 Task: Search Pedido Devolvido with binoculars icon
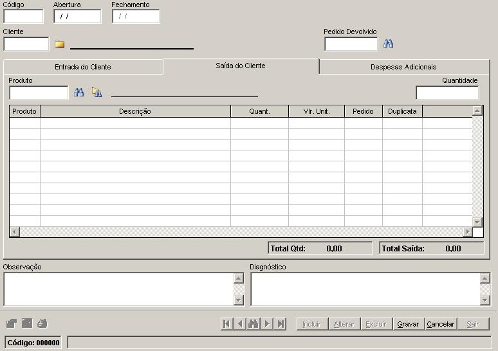(388, 44)
